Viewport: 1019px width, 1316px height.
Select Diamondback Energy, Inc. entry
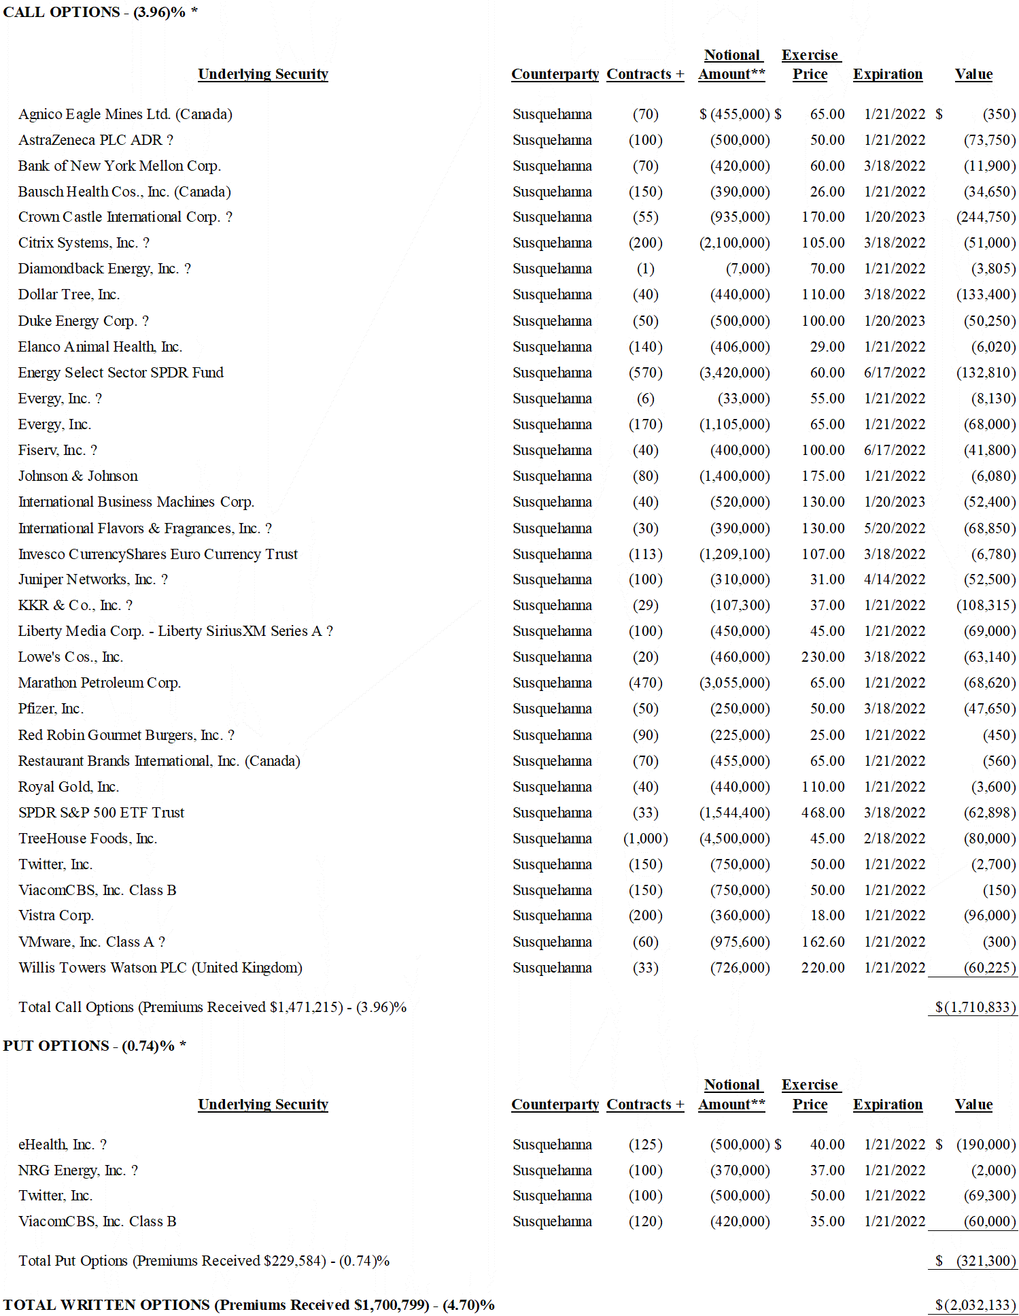pos(105,269)
